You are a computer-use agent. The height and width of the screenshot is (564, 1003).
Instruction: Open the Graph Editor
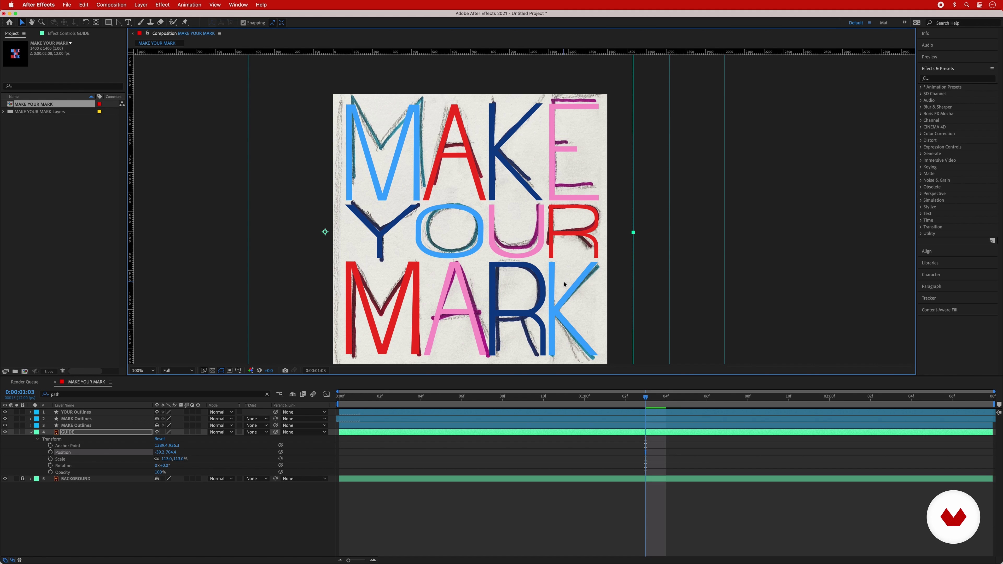pos(327,394)
